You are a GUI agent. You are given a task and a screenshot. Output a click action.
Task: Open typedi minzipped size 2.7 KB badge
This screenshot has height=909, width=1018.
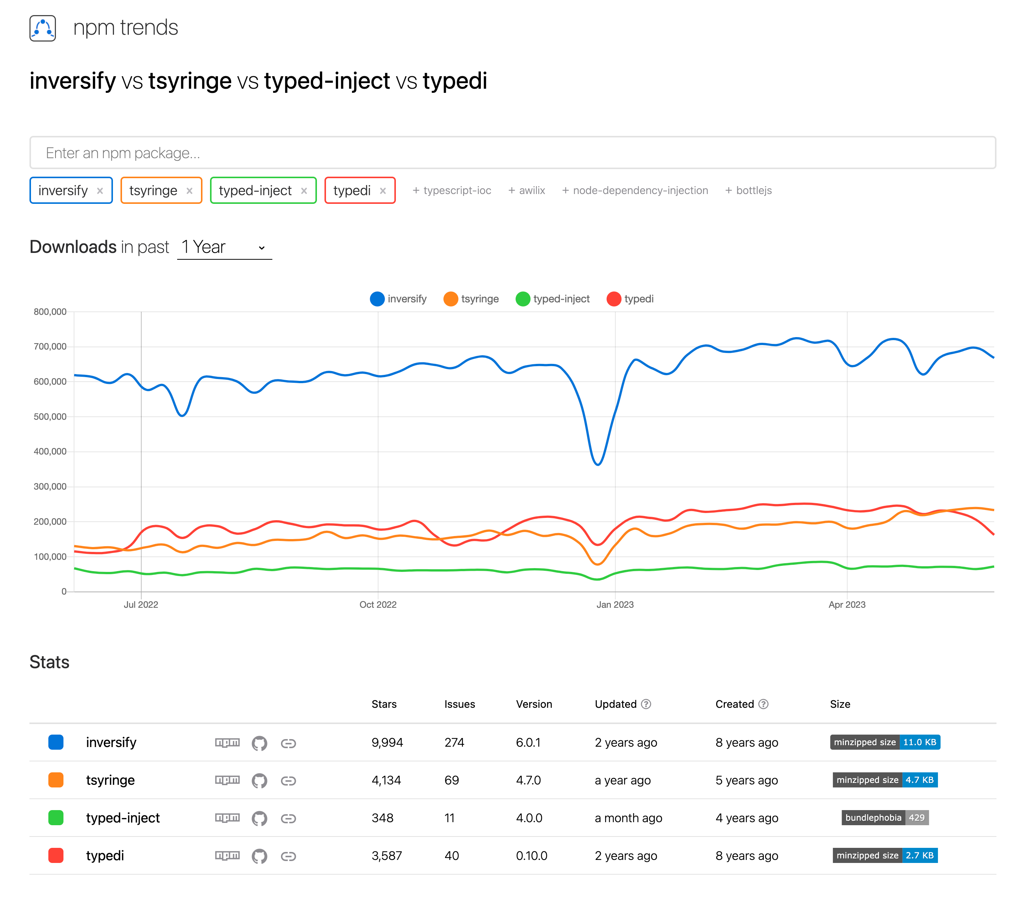point(885,855)
